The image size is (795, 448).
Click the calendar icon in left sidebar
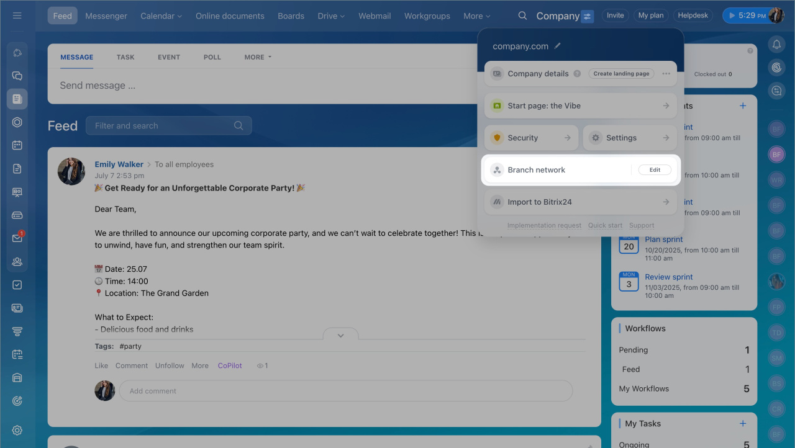17,145
